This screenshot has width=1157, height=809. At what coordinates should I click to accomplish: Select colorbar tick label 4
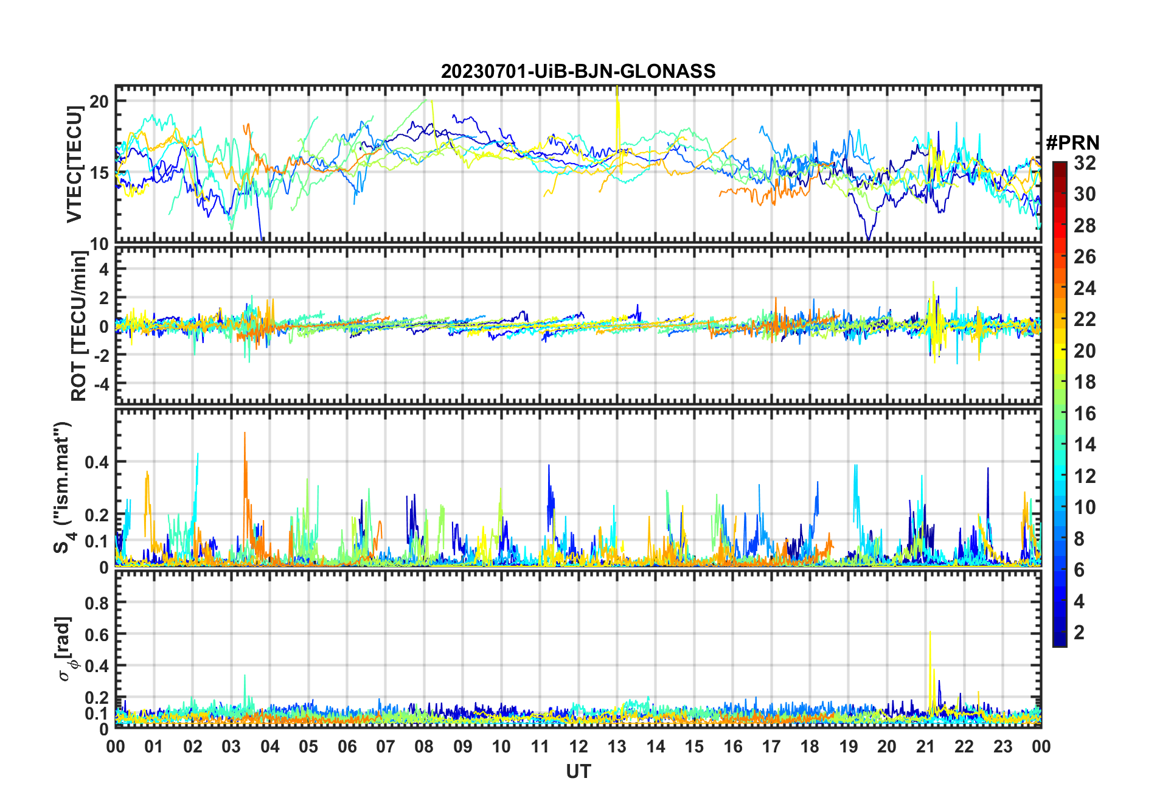1079,601
